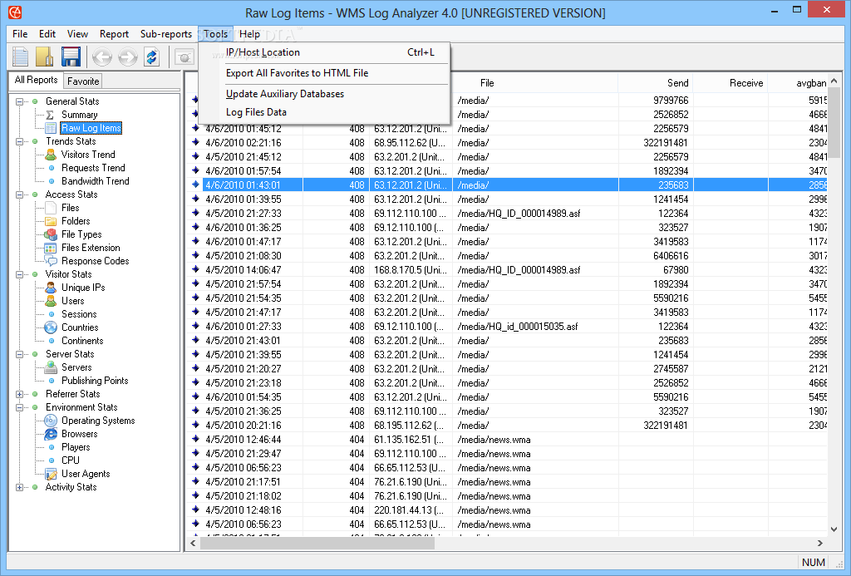Collapse the General Stats tree node
The height and width of the screenshot is (576, 851).
click(x=20, y=101)
